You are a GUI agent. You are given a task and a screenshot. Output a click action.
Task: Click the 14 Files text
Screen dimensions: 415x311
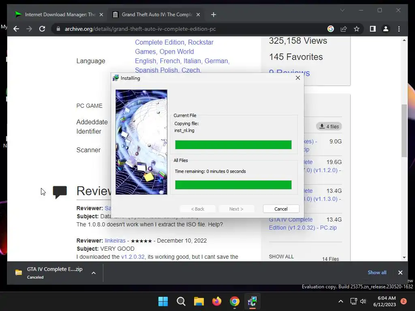[330, 259]
